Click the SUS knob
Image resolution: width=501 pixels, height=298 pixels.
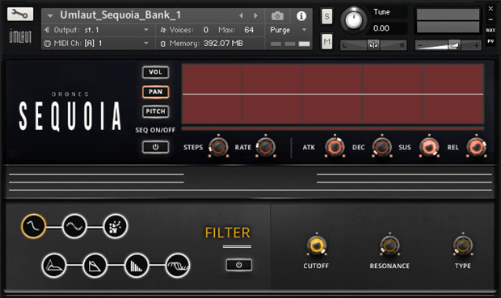[429, 147]
